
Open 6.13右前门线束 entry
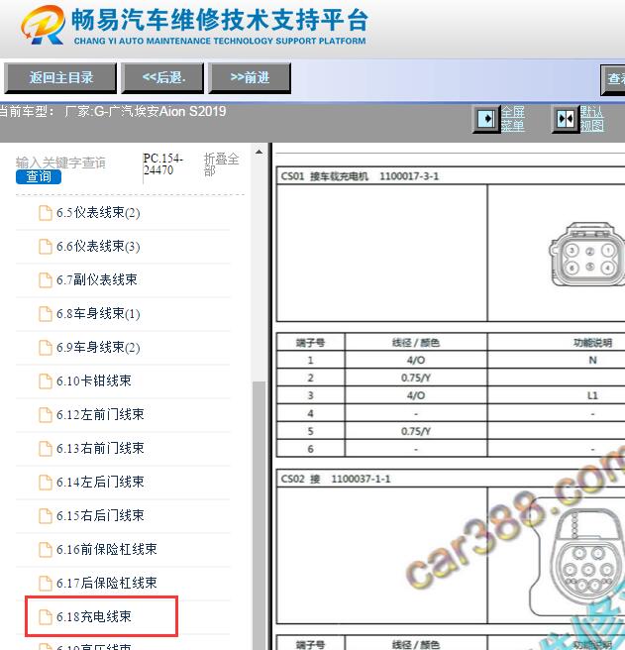(x=100, y=449)
